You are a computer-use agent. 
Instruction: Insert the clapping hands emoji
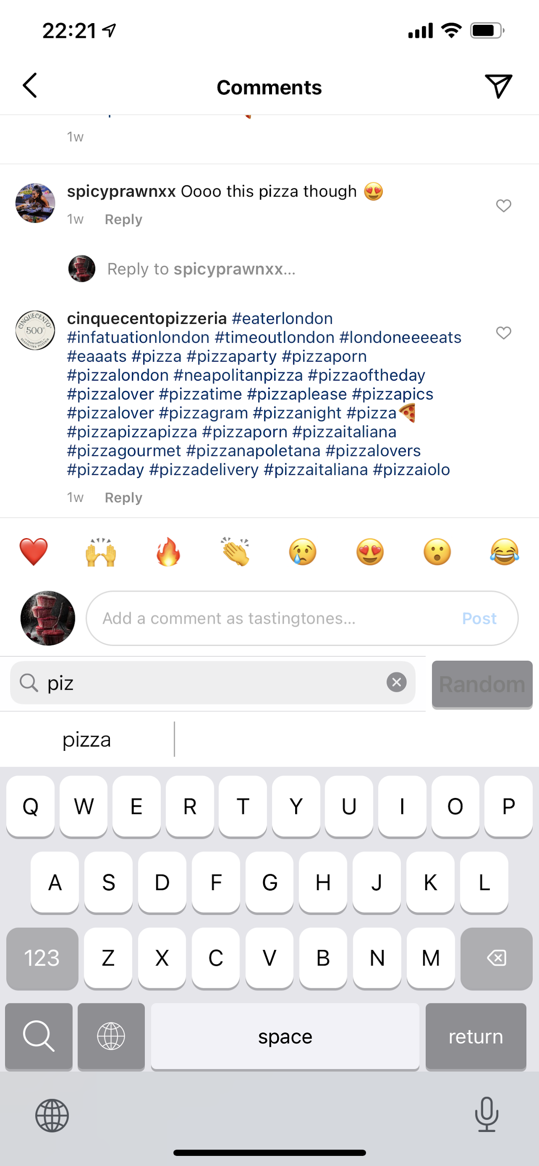[x=235, y=552]
